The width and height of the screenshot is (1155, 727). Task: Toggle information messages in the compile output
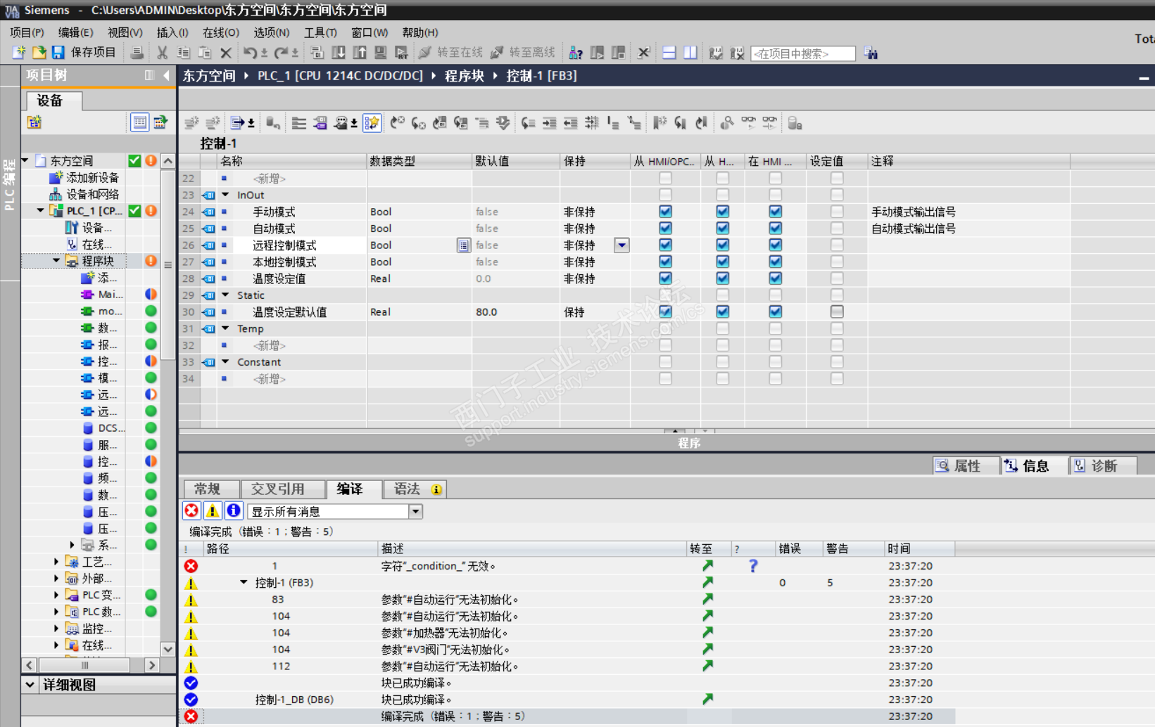point(234,511)
